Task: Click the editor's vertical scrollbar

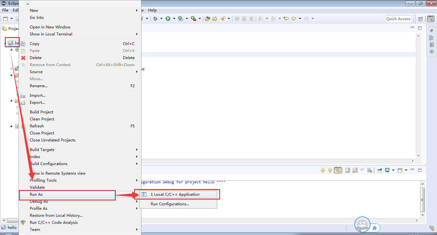Action: (418, 96)
